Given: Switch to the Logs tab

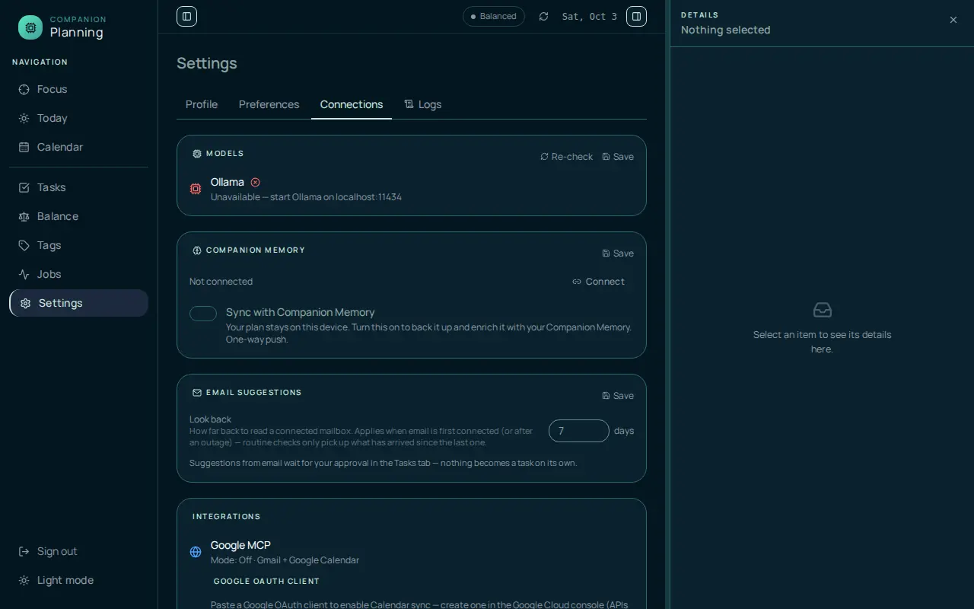Looking at the screenshot, I should click(423, 104).
